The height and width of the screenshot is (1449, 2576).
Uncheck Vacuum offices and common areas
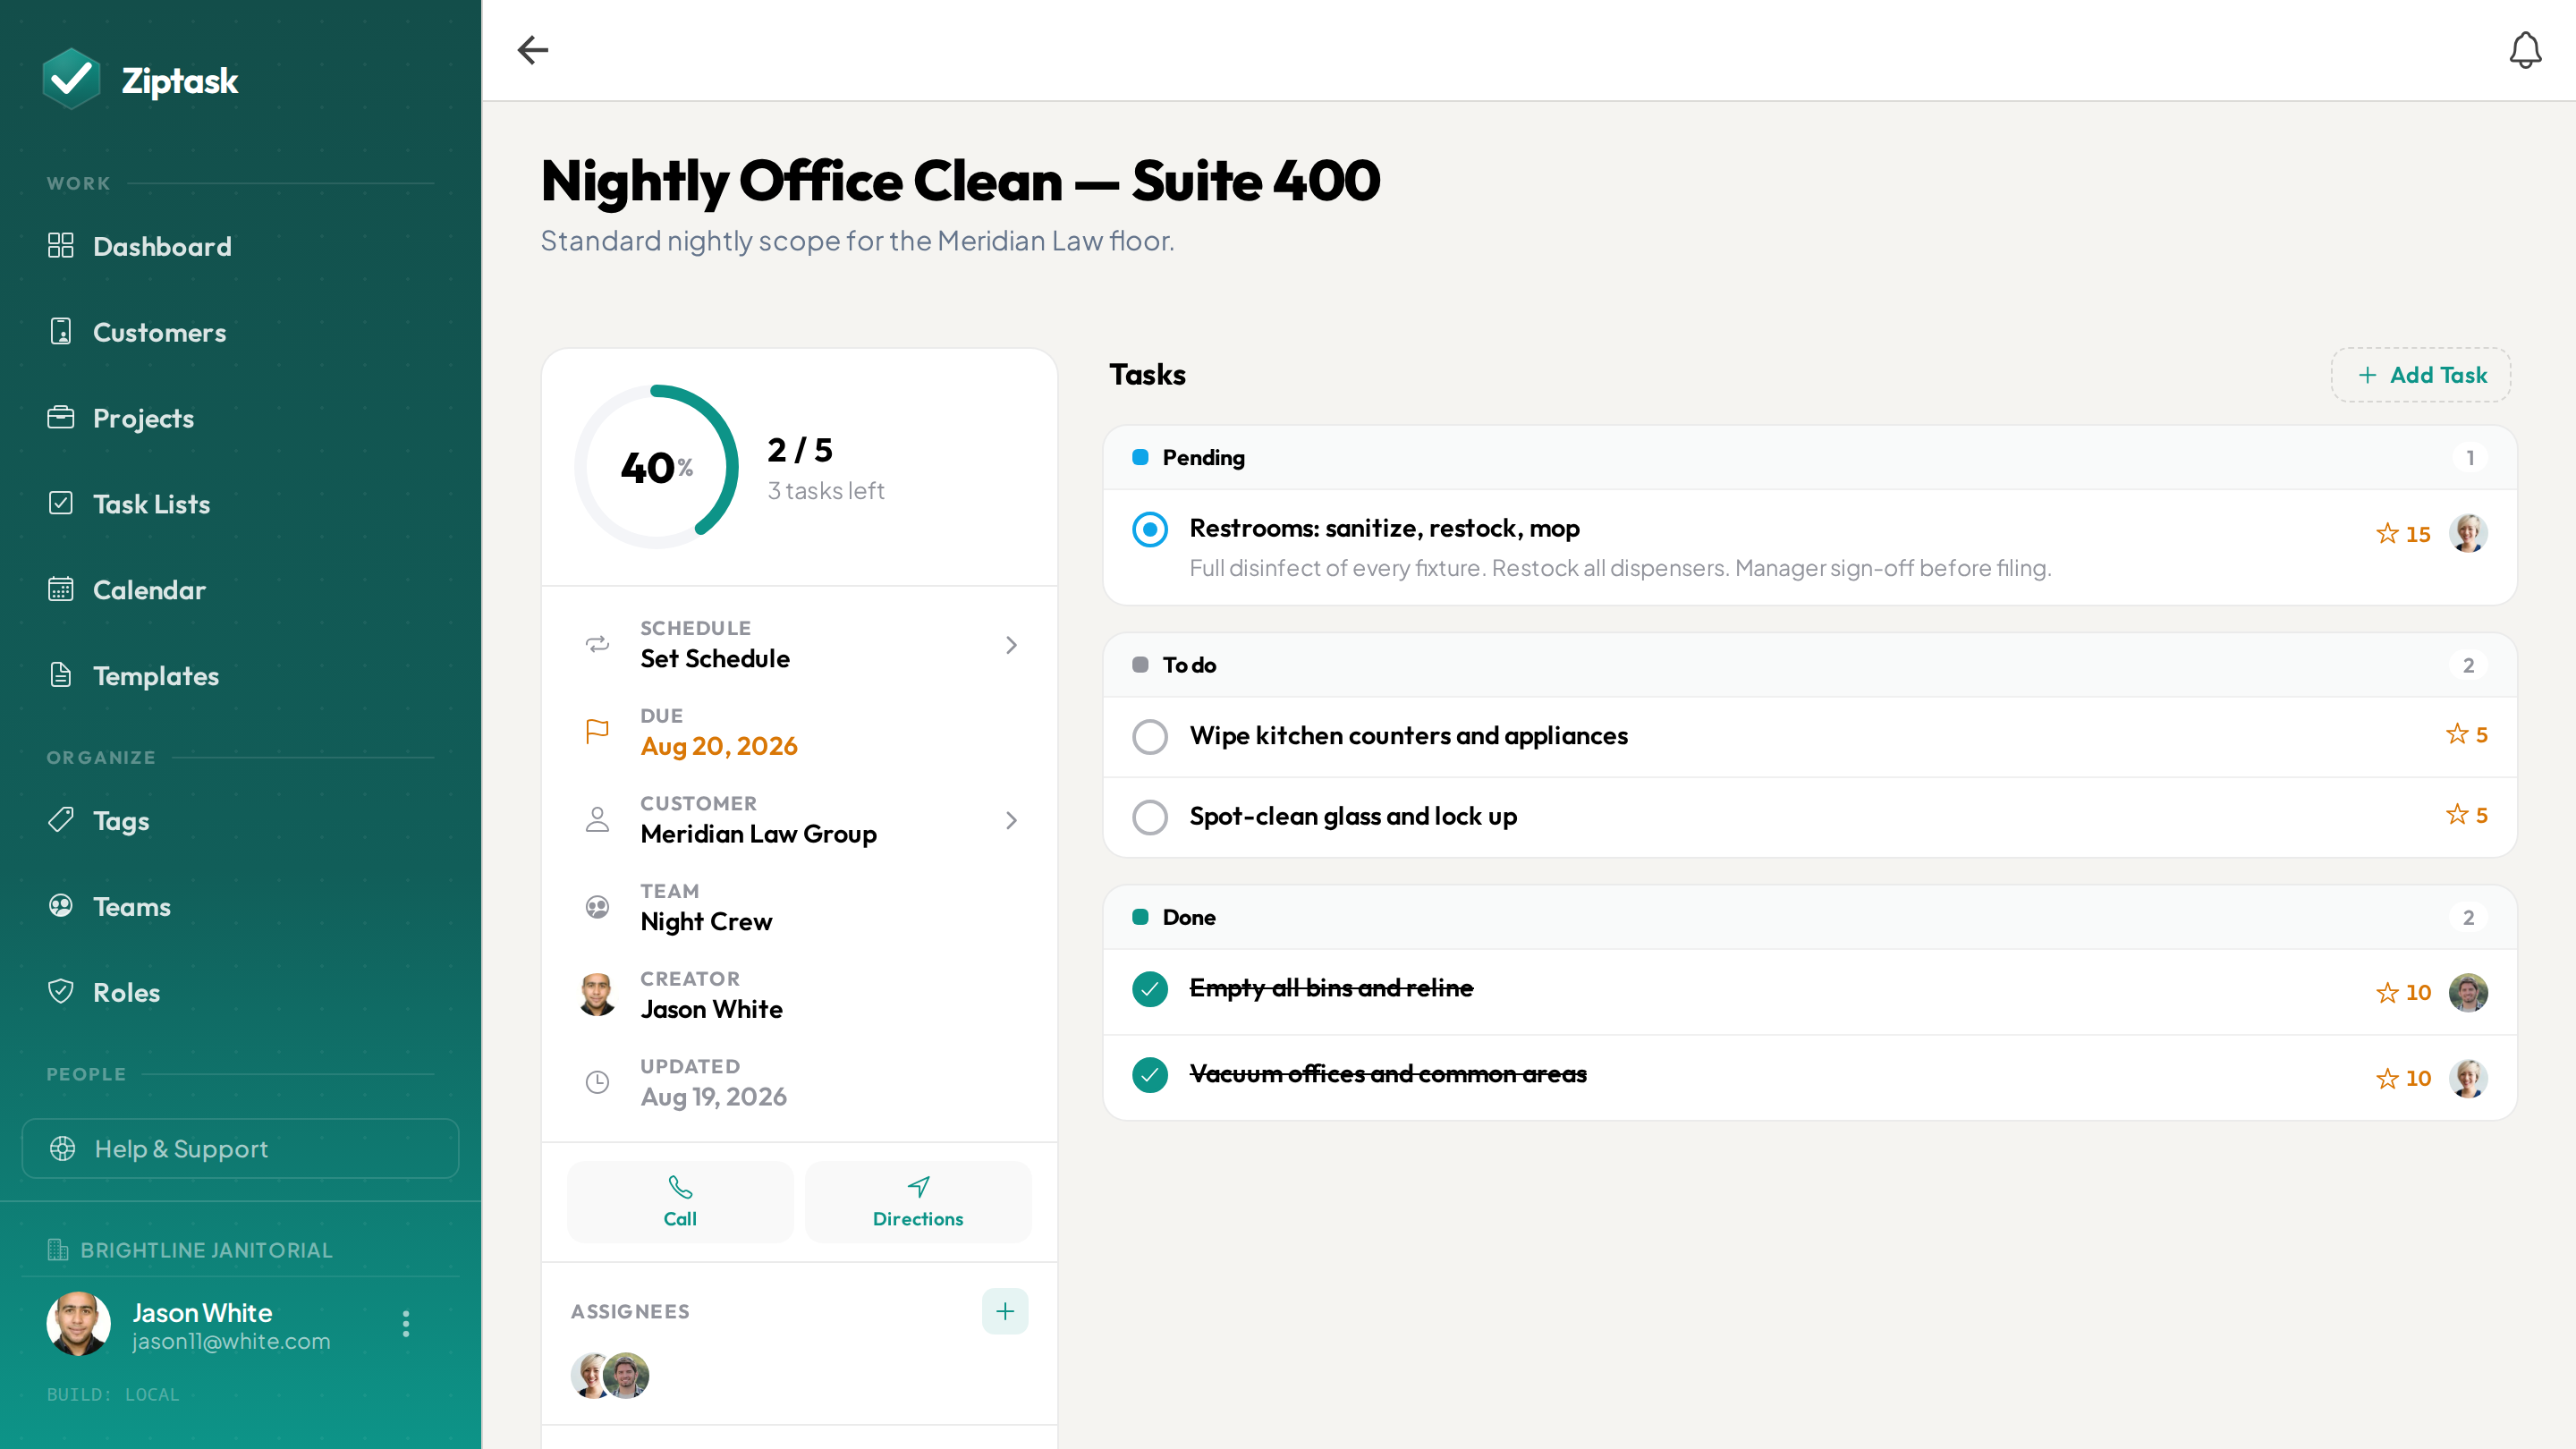coord(1150,1075)
